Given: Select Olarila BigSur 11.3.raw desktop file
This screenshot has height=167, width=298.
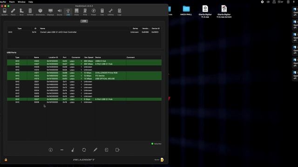Looking at the screenshot, I should [x=205, y=11].
